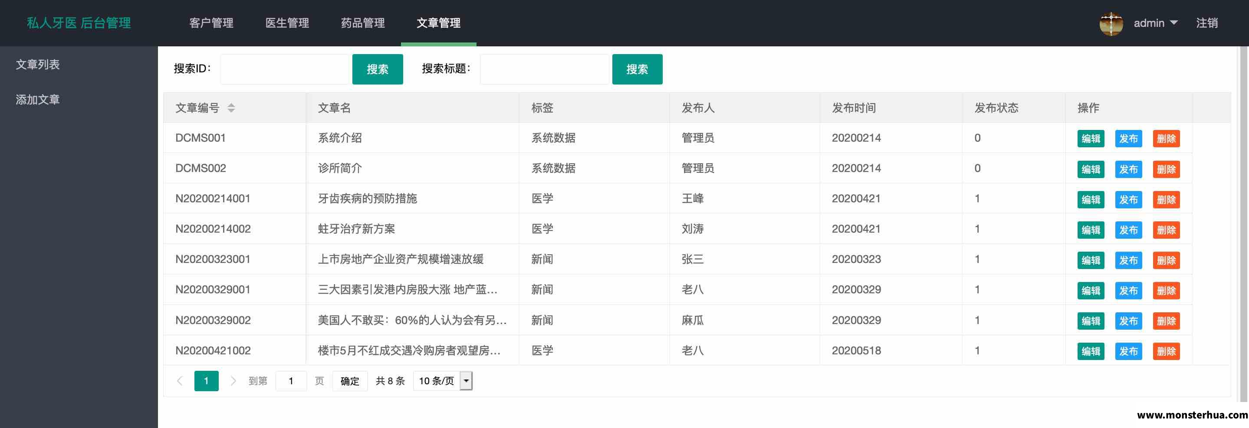Image resolution: width=1249 pixels, height=428 pixels.
Task: Delete article DCMS002 with 删除
Action: 1166,169
